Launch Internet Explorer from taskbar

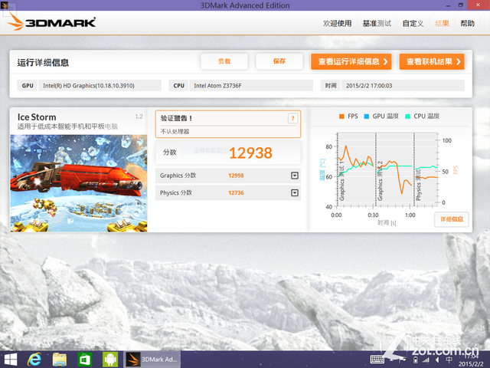[34, 360]
